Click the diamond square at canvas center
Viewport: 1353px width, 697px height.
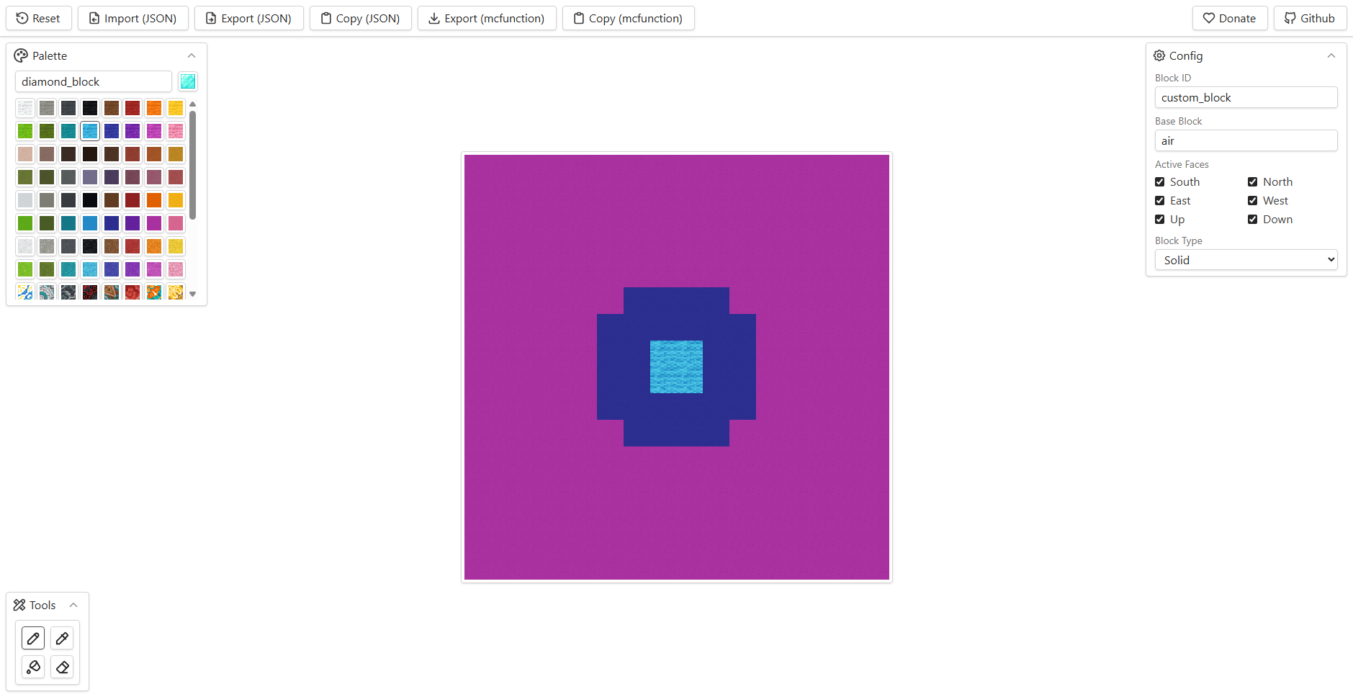tap(676, 367)
